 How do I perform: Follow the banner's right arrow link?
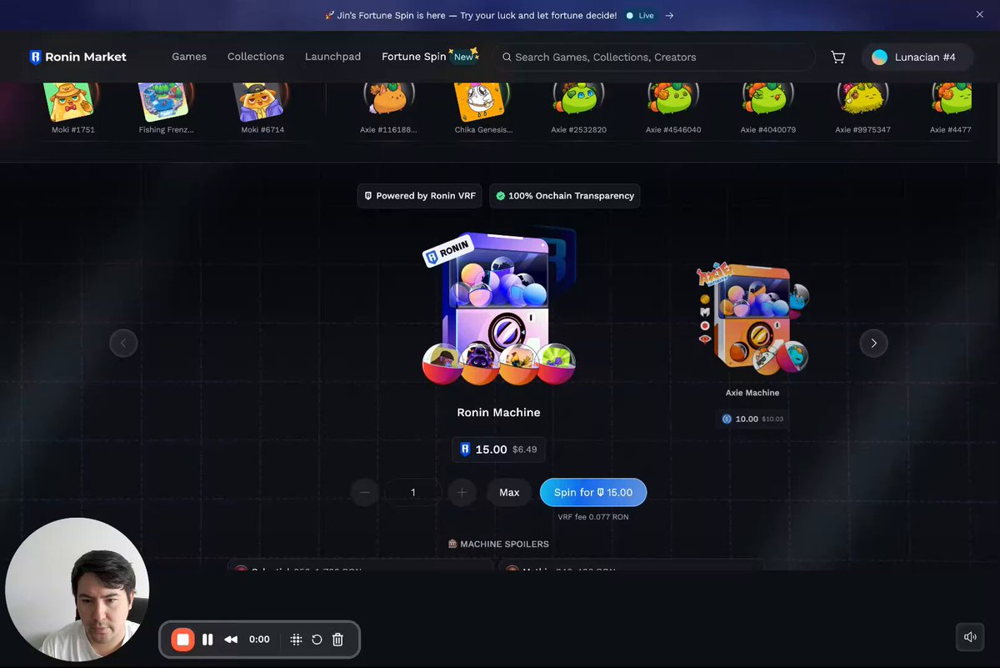(x=669, y=15)
